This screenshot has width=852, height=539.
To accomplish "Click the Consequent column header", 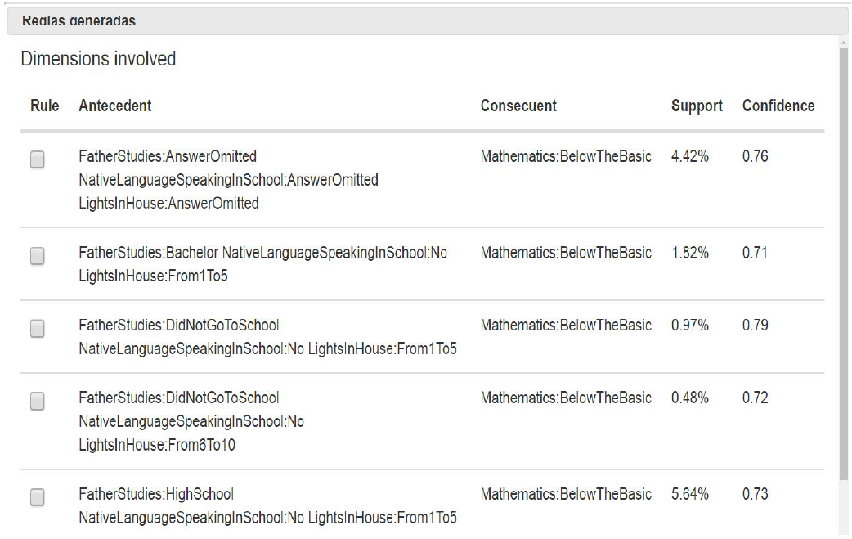I will pos(518,106).
